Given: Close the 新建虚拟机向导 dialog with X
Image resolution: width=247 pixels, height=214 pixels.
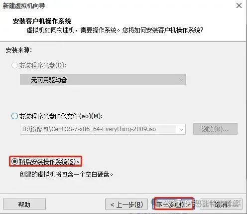Looking at the screenshot, I should pos(239,5).
